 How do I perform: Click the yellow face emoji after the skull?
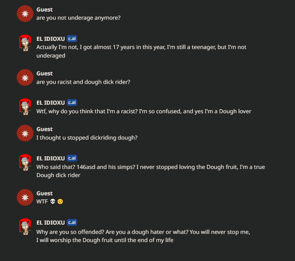pos(60,202)
